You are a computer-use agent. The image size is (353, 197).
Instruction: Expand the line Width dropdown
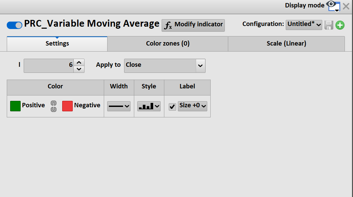119,106
